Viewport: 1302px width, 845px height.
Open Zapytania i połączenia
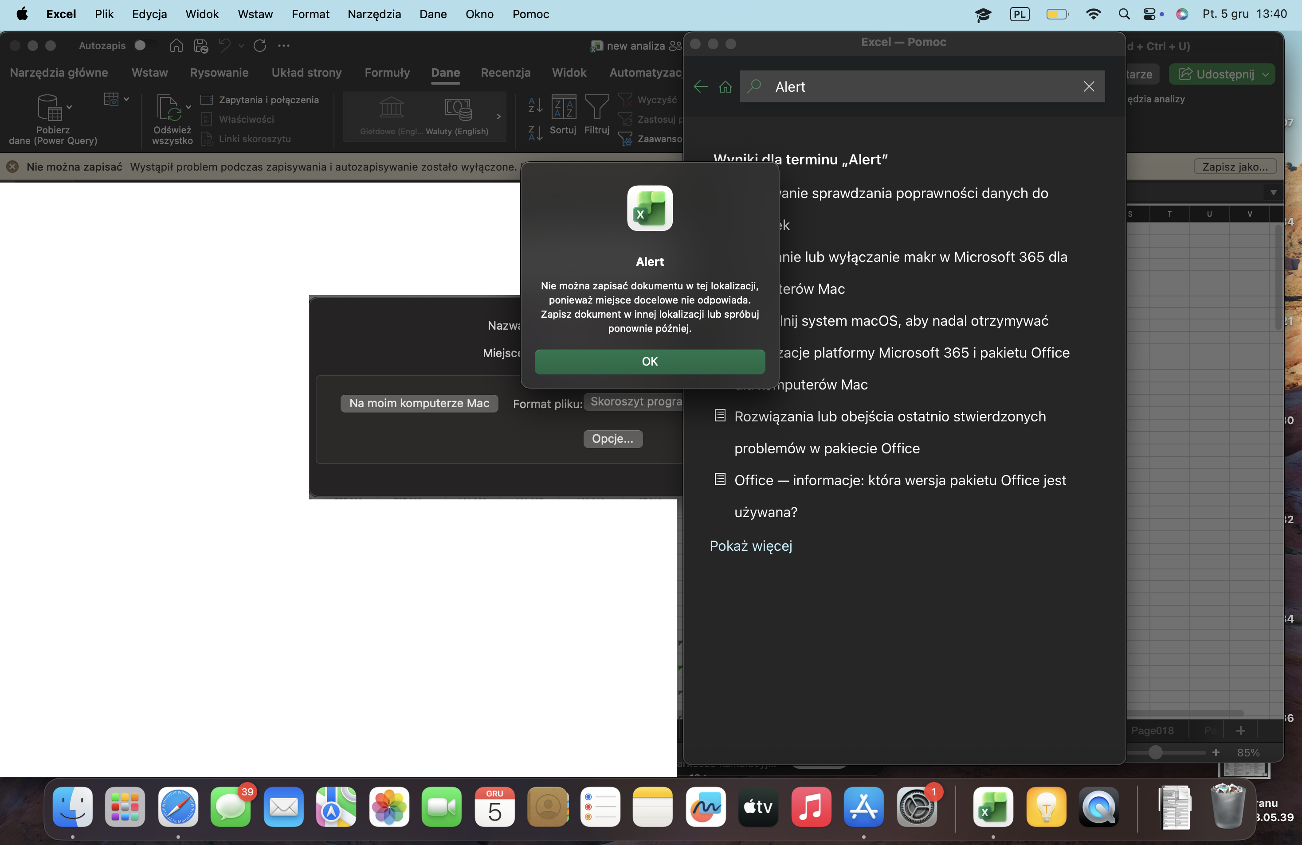[x=260, y=99]
